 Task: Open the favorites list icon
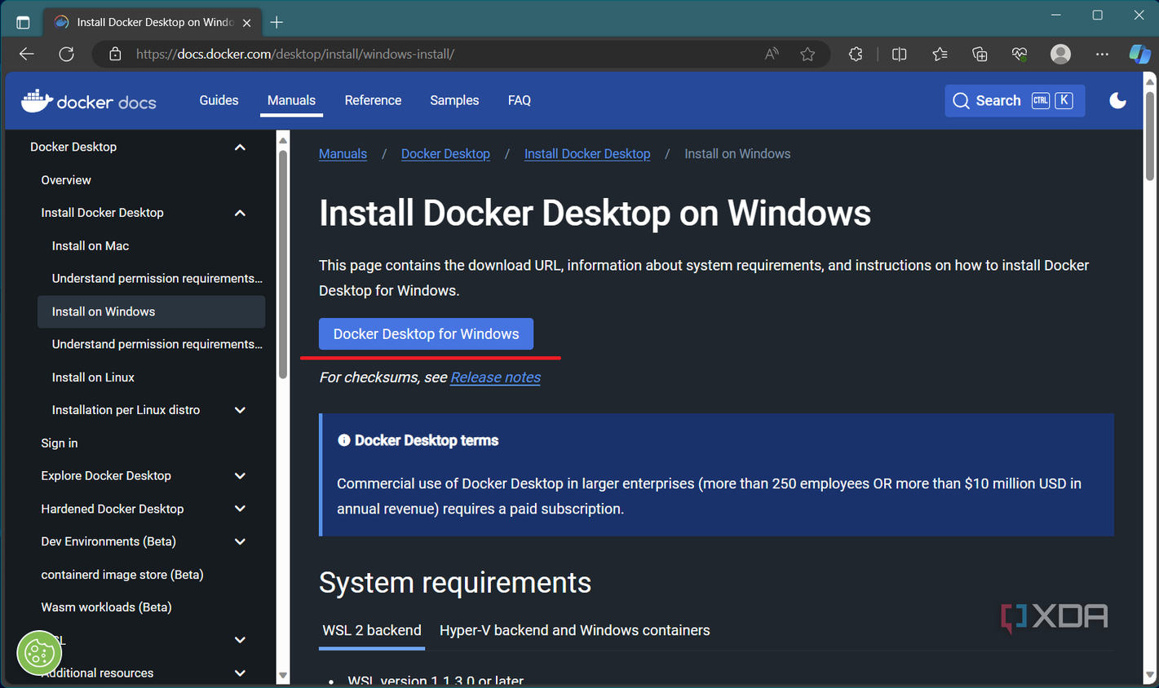(x=940, y=54)
